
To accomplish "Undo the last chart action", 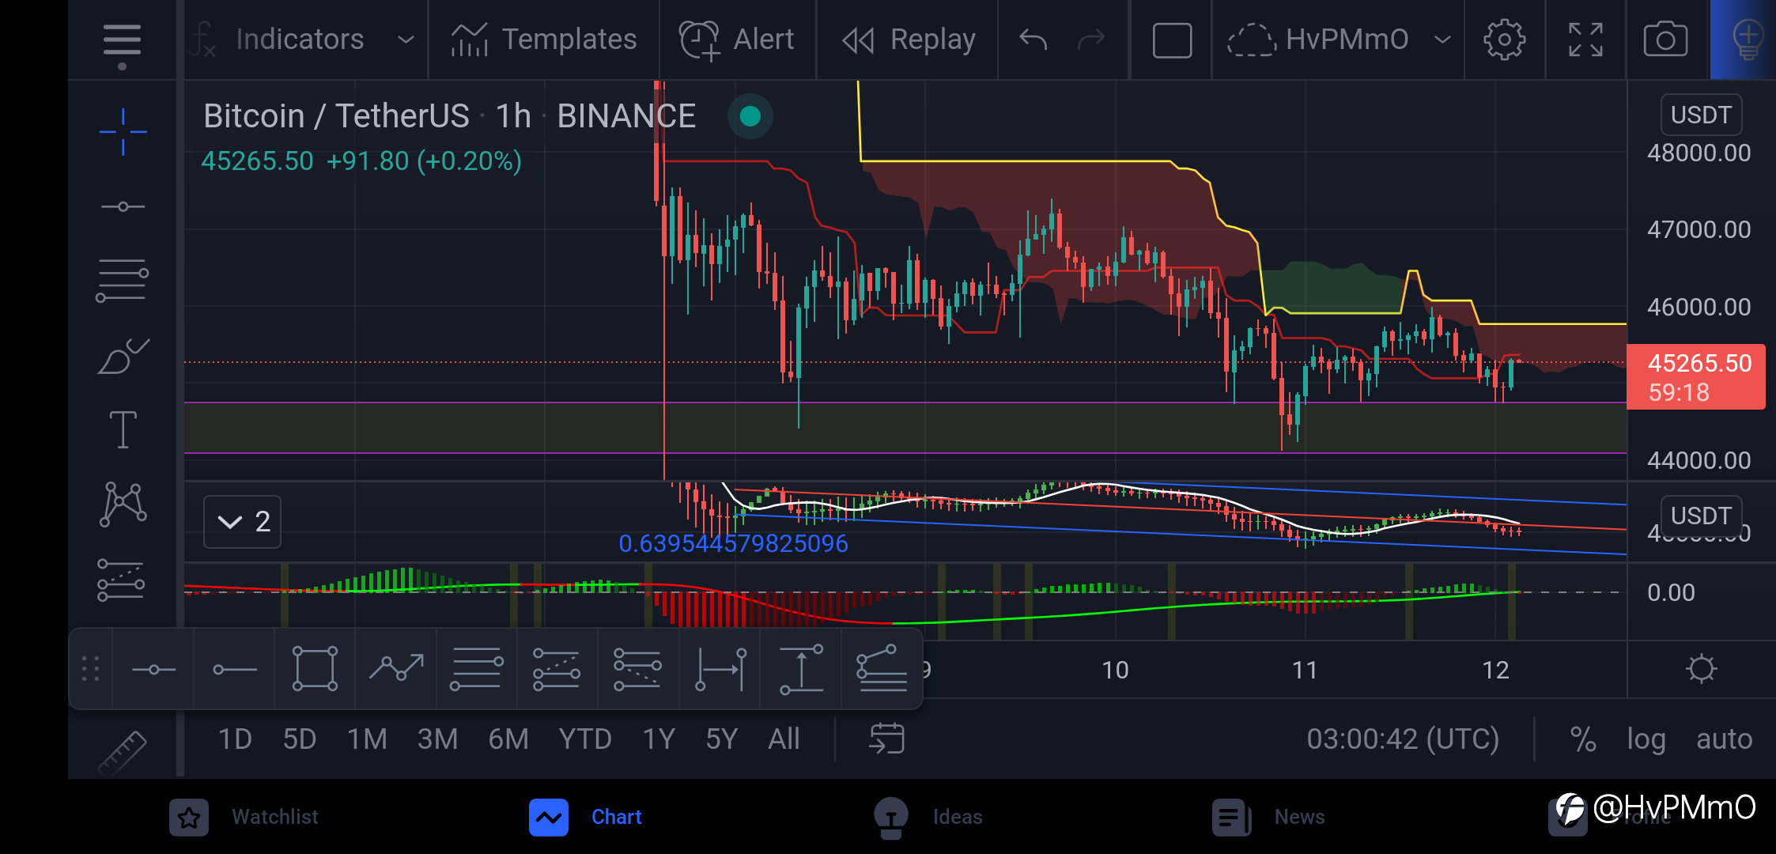I will (x=1033, y=40).
